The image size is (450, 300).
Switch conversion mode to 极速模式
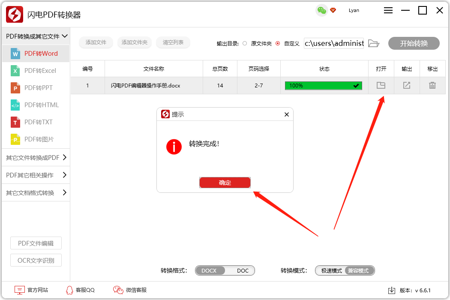click(x=331, y=270)
